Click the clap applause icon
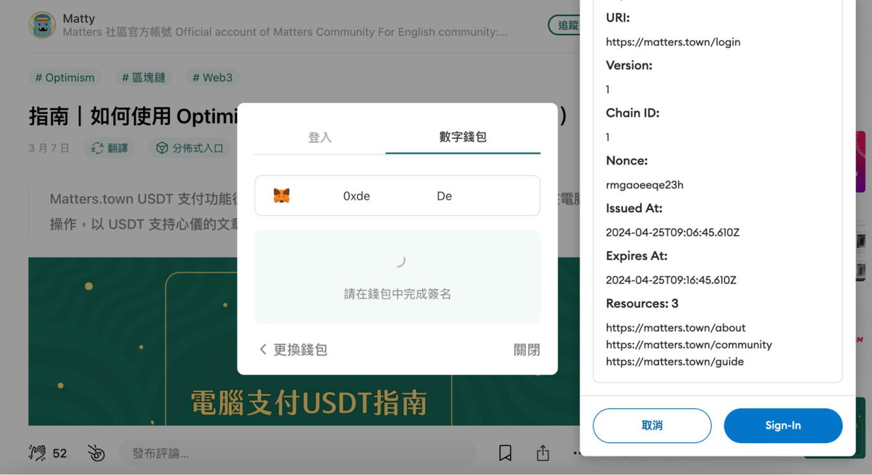This screenshot has width=872, height=475. [38, 453]
